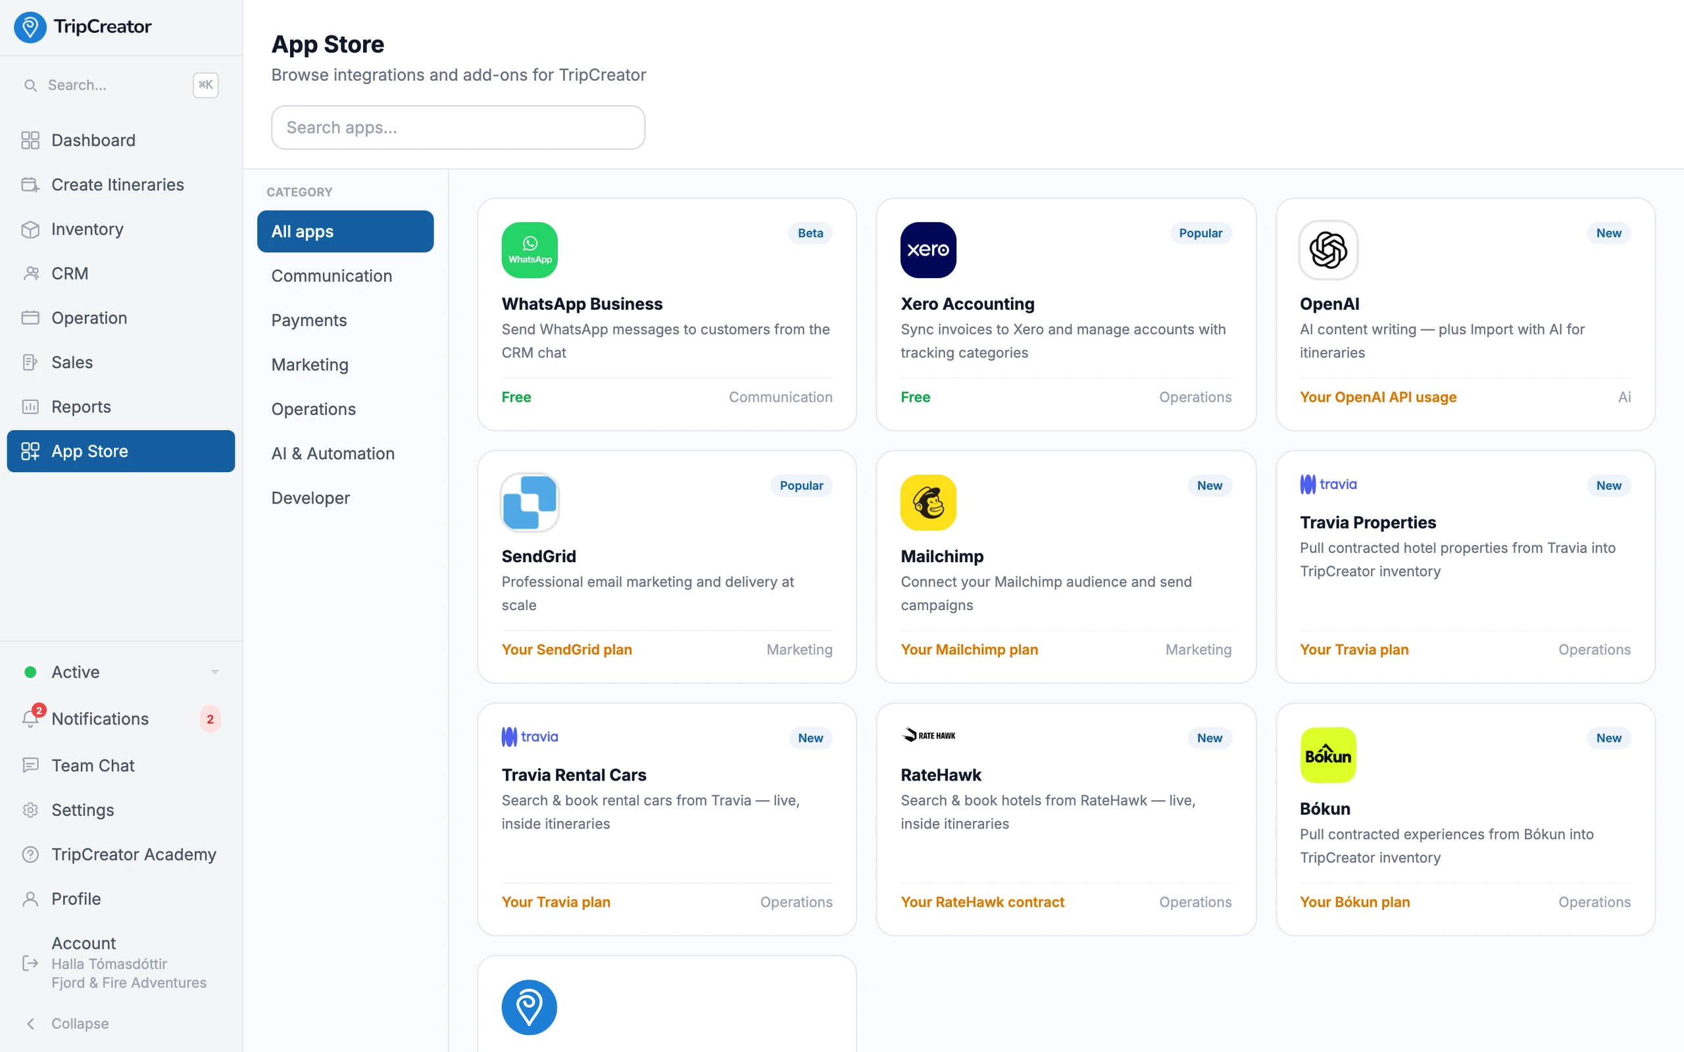Click the TripCreator logo icon
This screenshot has height=1052, width=1684.
pyautogui.click(x=30, y=27)
